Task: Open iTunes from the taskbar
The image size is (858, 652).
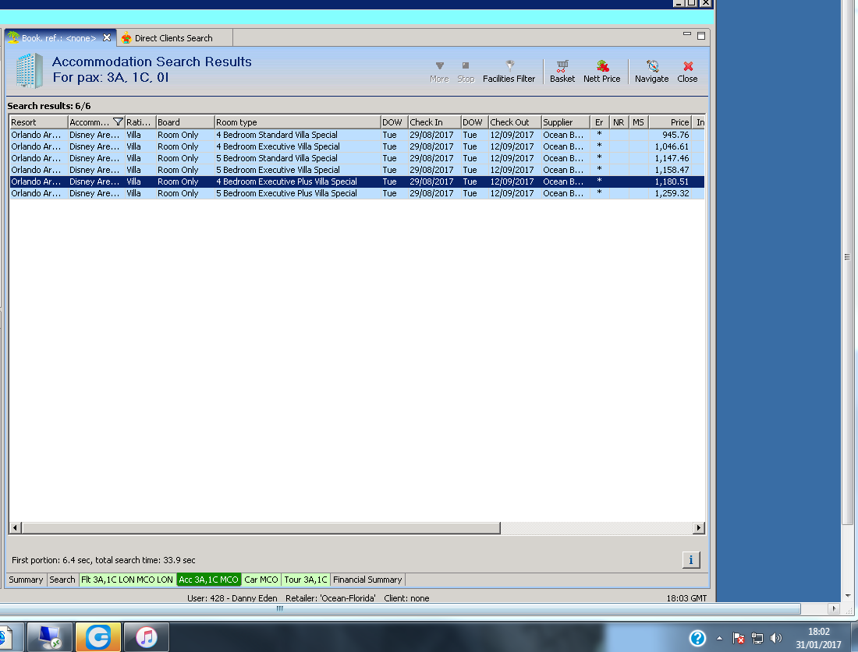Action: (146, 636)
